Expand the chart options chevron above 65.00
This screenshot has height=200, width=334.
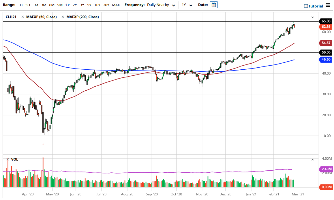click(x=312, y=17)
